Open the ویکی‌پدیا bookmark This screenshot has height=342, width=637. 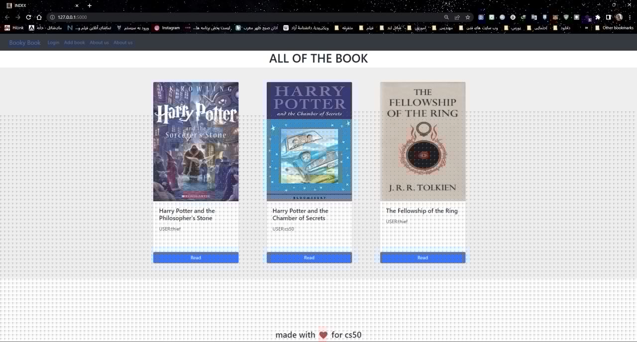click(306, 28)
